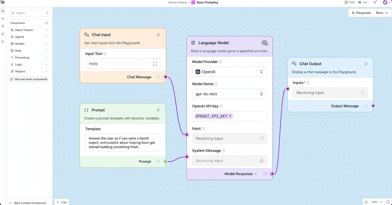392x205 pixels.
Task: Run the Prompt component play icon
Action: (159, 110)
